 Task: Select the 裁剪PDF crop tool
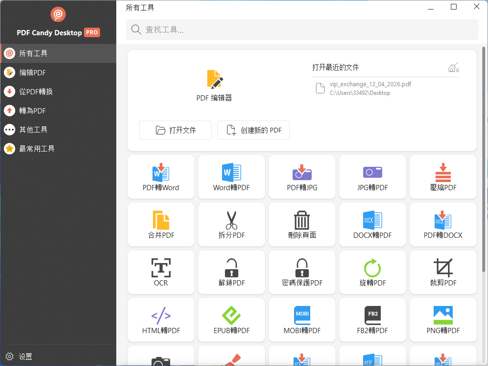pyautogui.click(x=443, y=272)
